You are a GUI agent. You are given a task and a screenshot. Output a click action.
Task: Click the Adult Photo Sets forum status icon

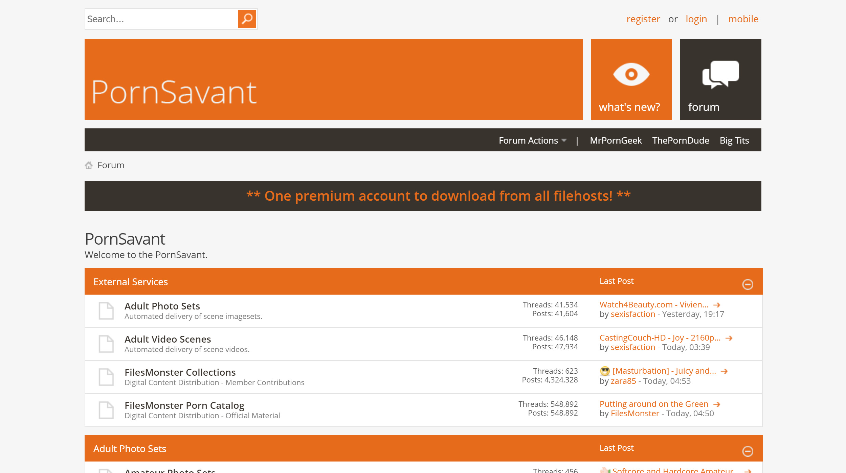click(106, 311)
